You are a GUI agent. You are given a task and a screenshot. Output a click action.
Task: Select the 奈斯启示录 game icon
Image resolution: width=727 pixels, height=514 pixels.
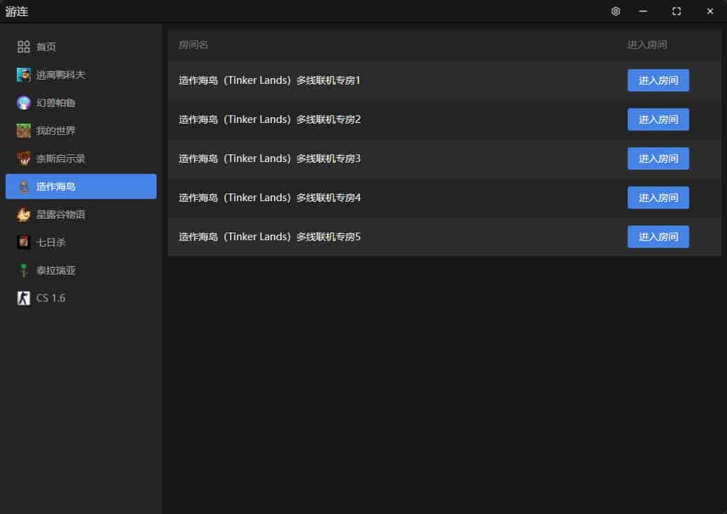point(24,159)
